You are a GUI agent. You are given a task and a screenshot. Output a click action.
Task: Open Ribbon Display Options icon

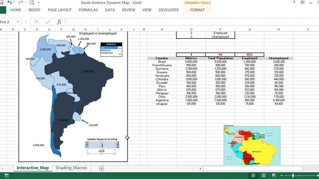point(303,2)
